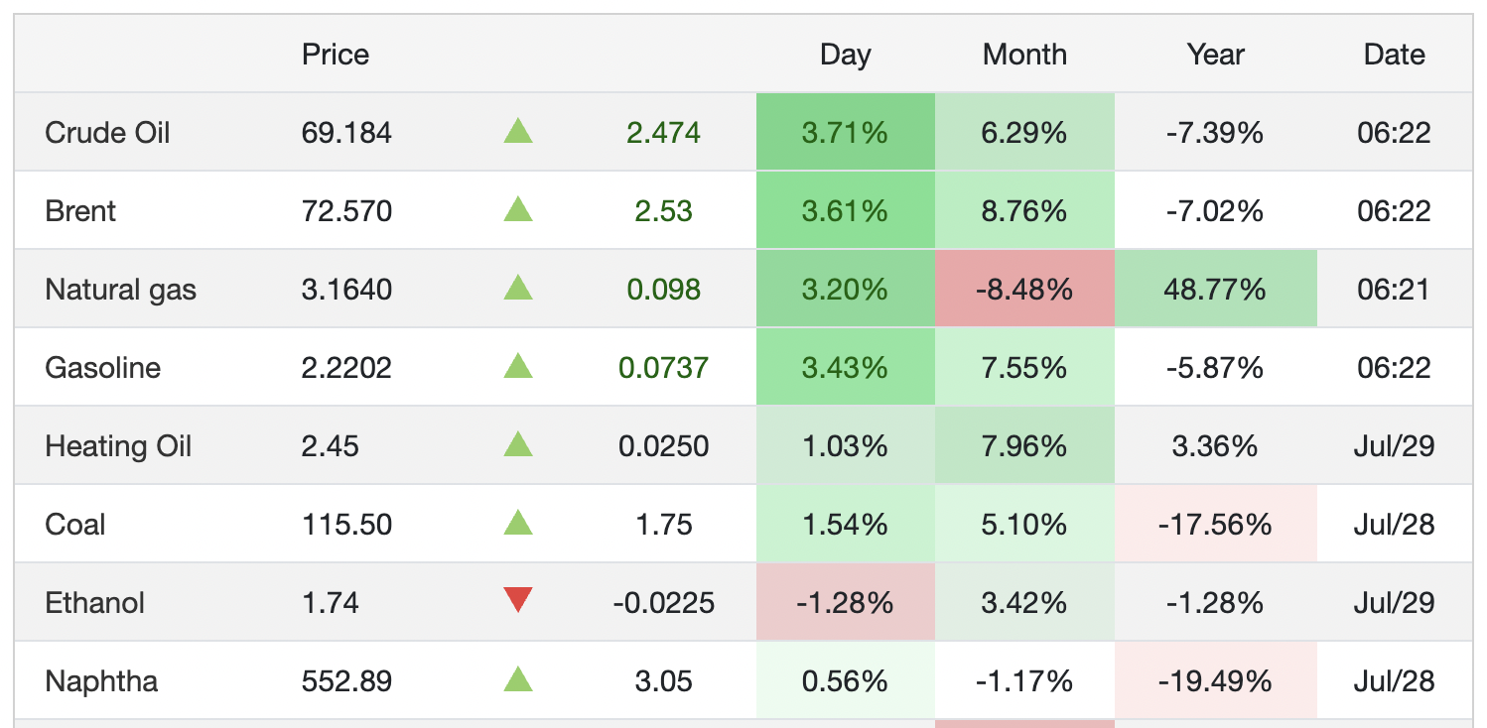Click the -0.0225 change value

(x=664, y=603)
